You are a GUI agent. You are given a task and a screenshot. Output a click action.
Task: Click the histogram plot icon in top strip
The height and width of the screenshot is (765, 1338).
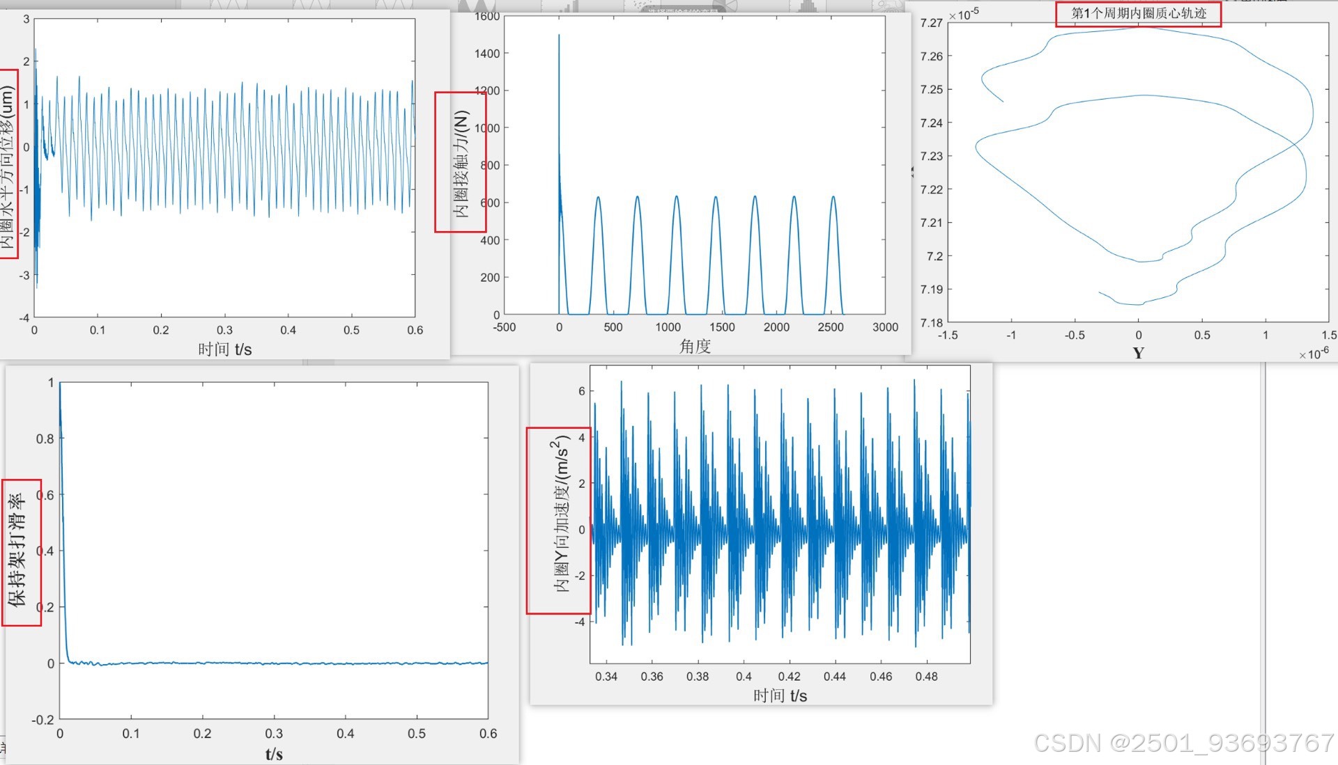pos(808,6)
